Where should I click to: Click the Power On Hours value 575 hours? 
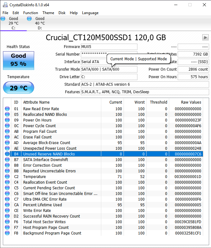coord(193,77)
